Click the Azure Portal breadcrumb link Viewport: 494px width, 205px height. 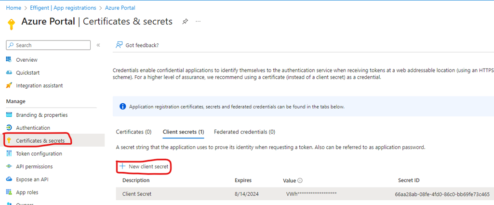click(x=120, y=8)
